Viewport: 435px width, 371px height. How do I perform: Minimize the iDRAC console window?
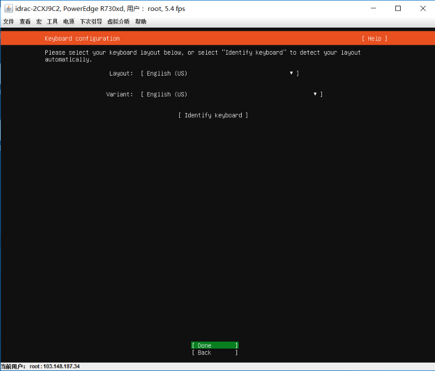(374, 8)
